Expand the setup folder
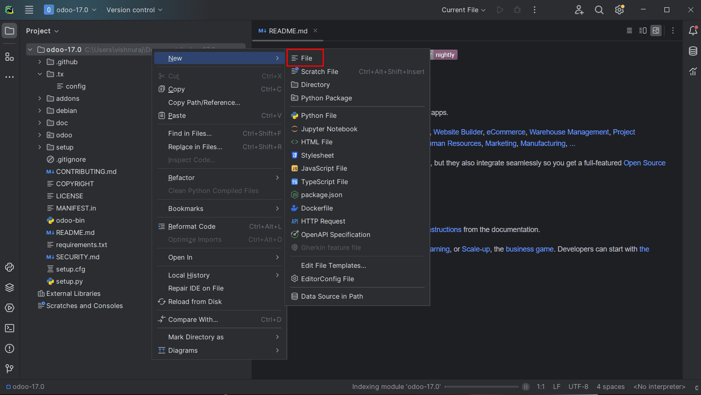The image size is (701, 395). 40,147
